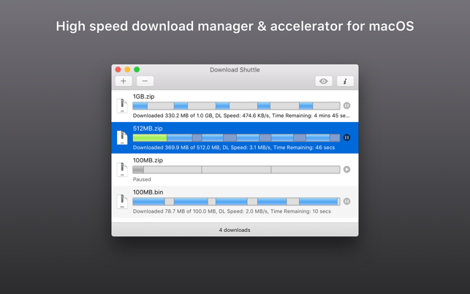Click the status text 'Downloaded 78.7 MB of 100.0 MB'

coord(175,211)
